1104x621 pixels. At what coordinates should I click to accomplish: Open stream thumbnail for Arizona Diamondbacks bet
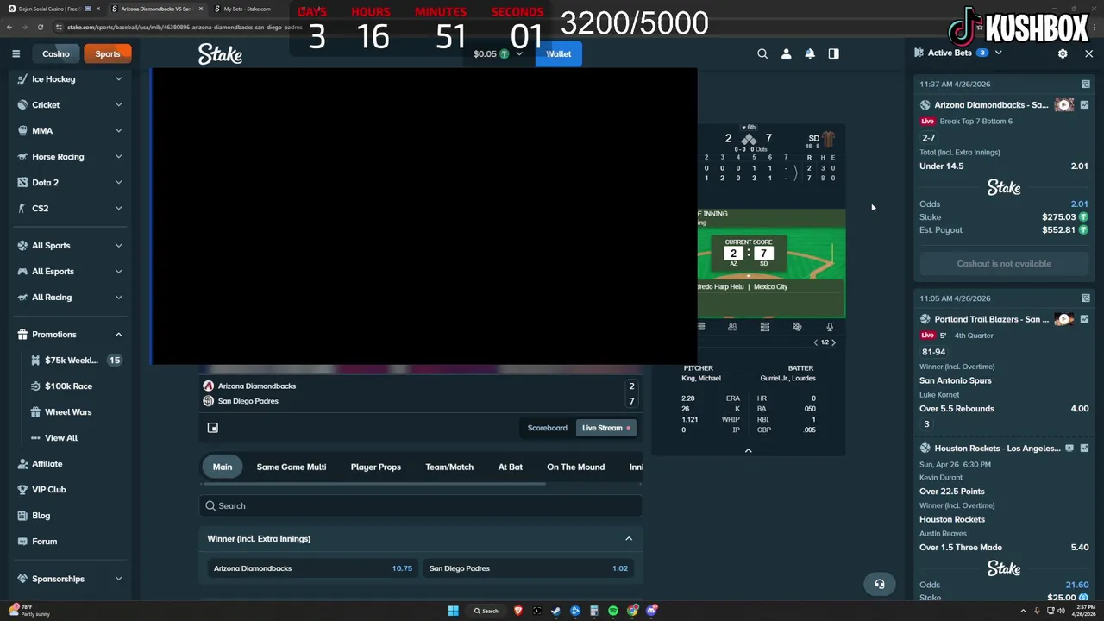(1064, 105)
